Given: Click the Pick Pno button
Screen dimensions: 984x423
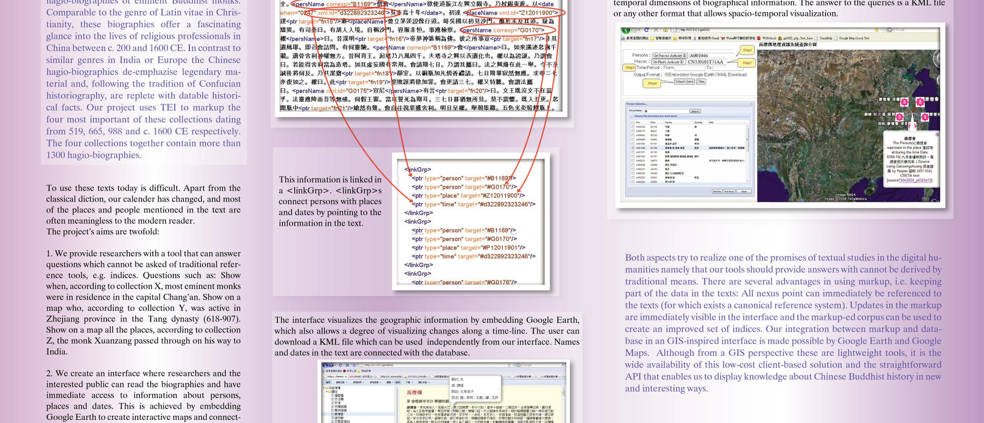Looking at the screenshot, I should [717, 191].
